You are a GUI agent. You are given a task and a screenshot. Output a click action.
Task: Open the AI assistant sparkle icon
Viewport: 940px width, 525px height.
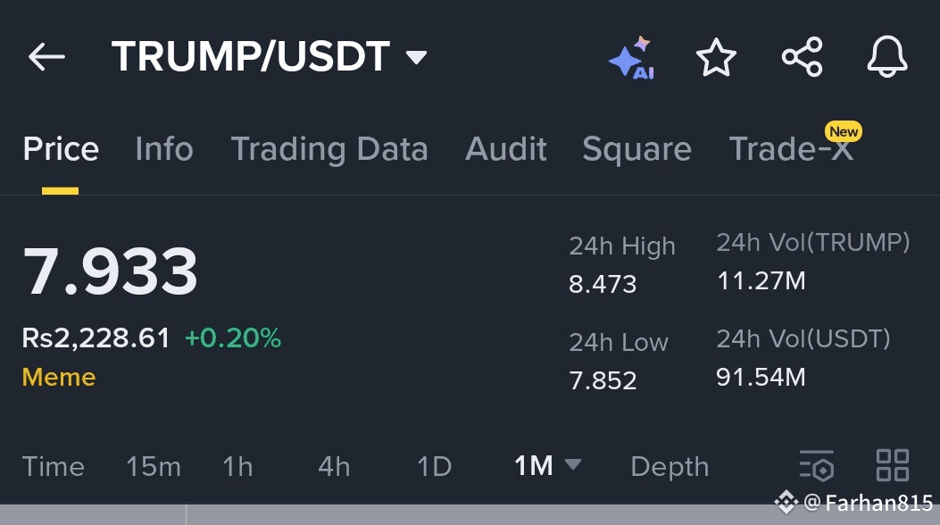coord(631,58)
